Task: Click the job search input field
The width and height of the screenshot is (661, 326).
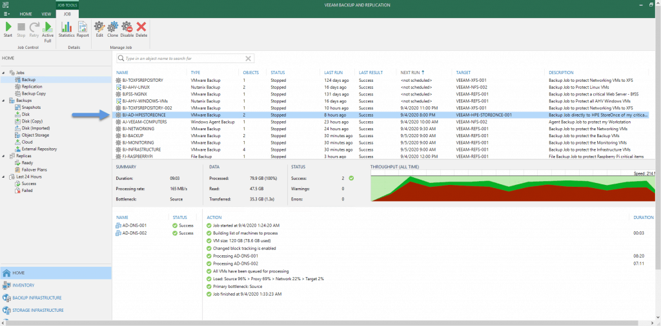Action: (185, 59)
